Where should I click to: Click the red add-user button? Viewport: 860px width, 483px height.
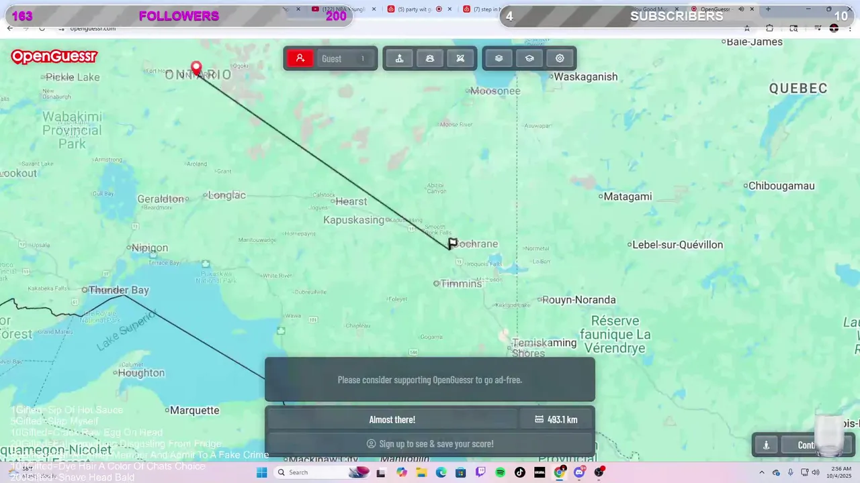coord(300,58)
